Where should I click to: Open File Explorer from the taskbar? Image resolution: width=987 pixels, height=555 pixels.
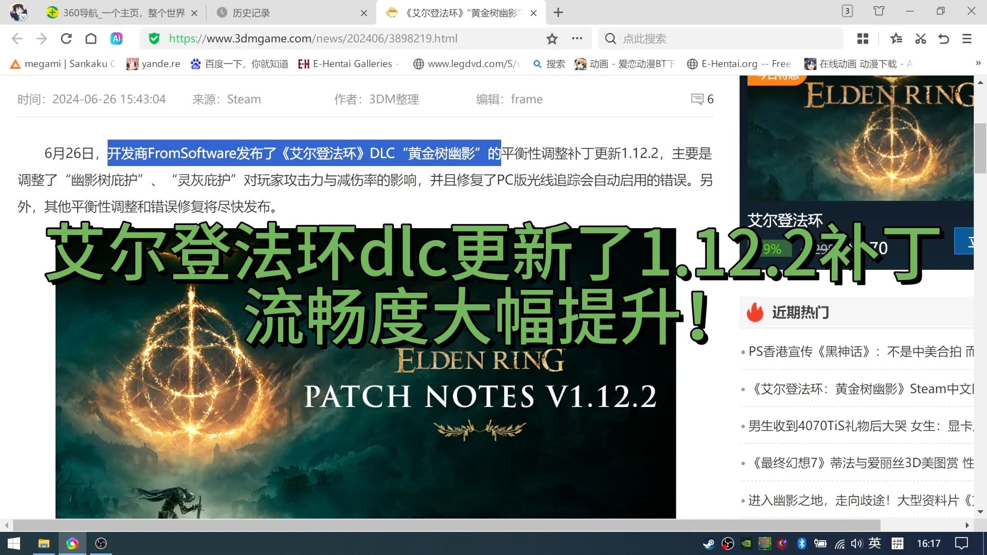[44, 543]
